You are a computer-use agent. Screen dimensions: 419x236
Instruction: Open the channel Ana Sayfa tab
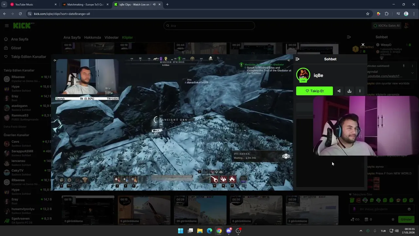coord(72,37)
